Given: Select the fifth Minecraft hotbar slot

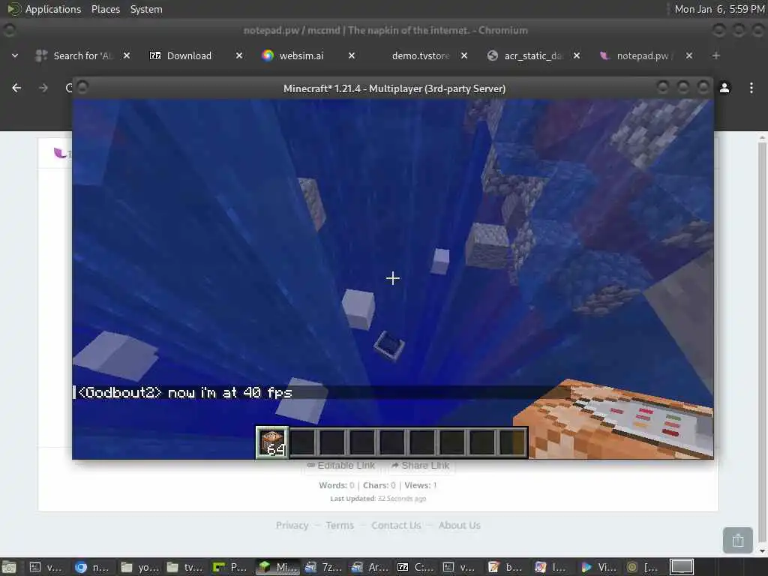Looking at the screenshot, I should pos(391,442).
